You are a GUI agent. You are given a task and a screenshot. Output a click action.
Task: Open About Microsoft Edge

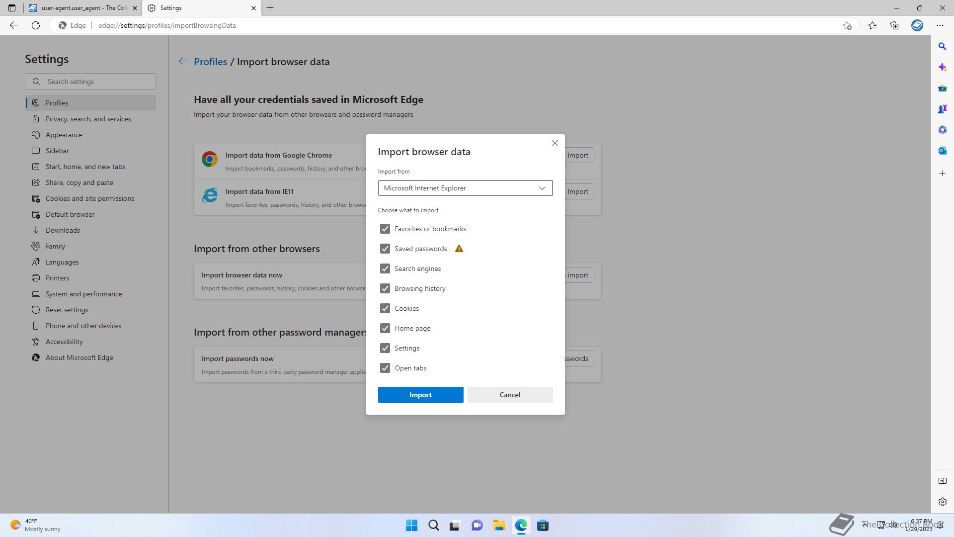(90, 358)
